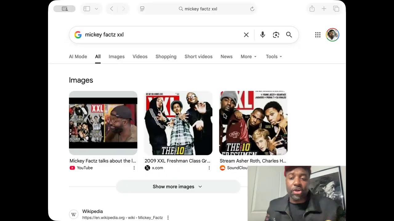Image resolution: width=394 pixels, height=221 pixels.
Task: Click the Wikipedia URL breadcrumb text
Action: click(123, 218)
